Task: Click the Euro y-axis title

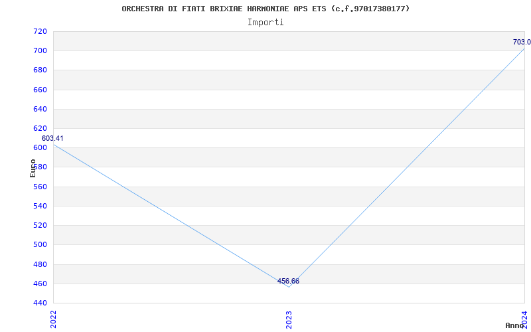Action: coord(33,168)
